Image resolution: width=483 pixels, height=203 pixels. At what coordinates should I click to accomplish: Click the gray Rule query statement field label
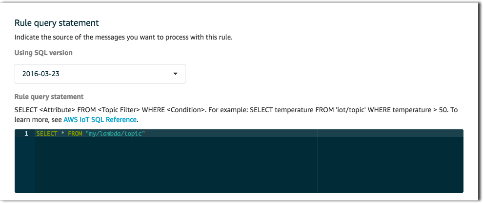(49, 97)
